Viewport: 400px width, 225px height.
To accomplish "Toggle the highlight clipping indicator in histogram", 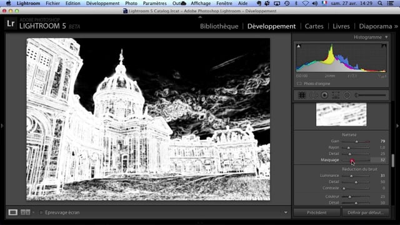I will [x=384, y=46].
